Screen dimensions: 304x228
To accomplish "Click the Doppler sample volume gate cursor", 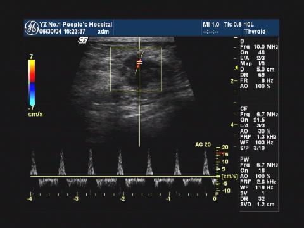I will point(139,62).
